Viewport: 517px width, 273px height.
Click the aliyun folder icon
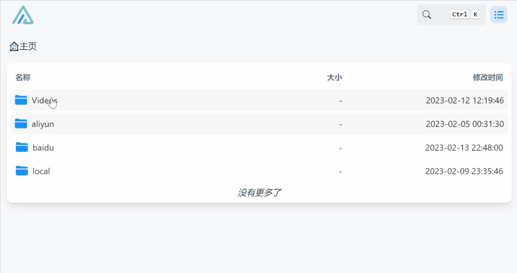(x=21, y=124)
